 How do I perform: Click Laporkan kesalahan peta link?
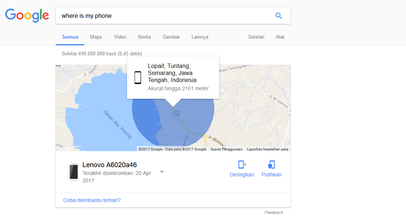click(x=267, y=149)
